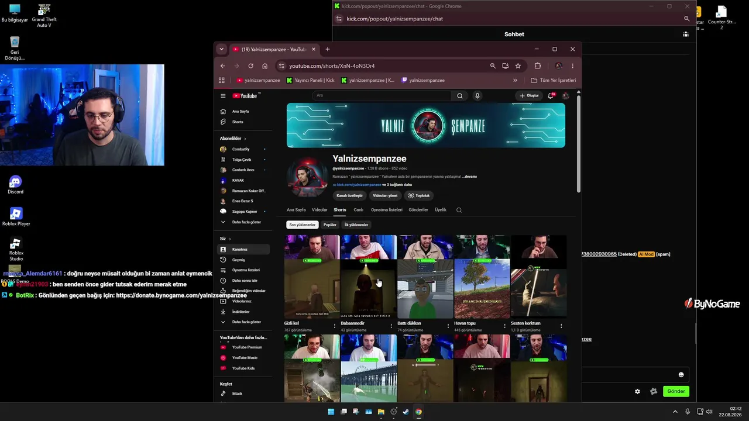Open the Grand Theft Auto V shortcut
The image size is (749, 421).
44,16
